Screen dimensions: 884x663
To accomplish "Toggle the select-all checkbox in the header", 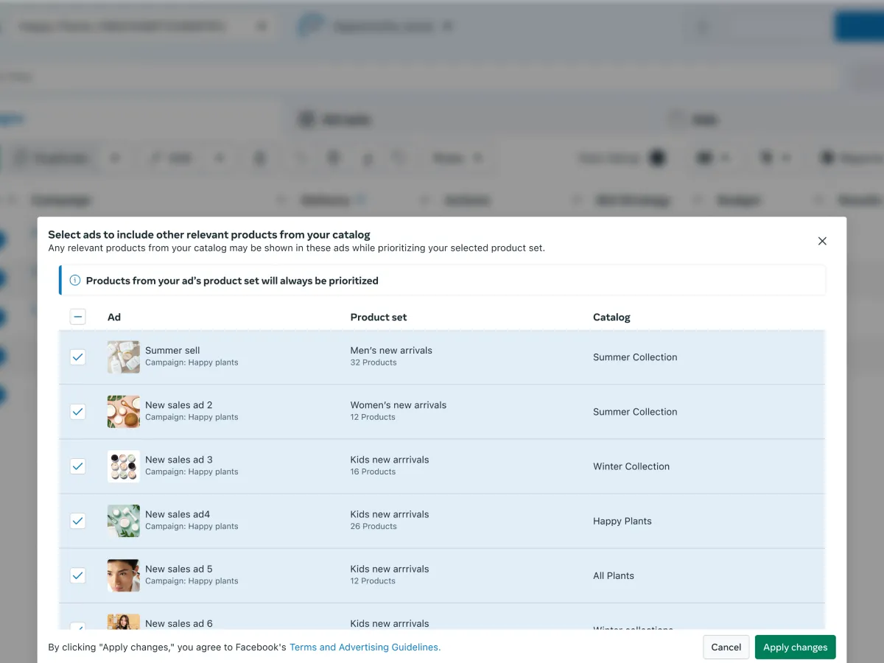I will [x=78, y=317].
